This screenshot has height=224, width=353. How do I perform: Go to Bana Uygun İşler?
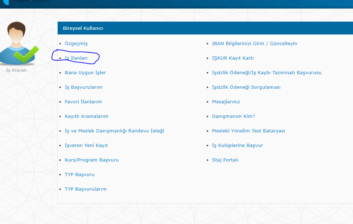coord(85,73)
